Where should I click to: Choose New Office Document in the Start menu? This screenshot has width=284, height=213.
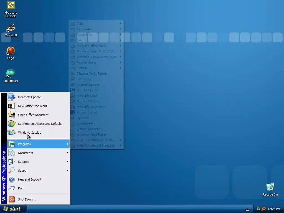coord(38,106)
